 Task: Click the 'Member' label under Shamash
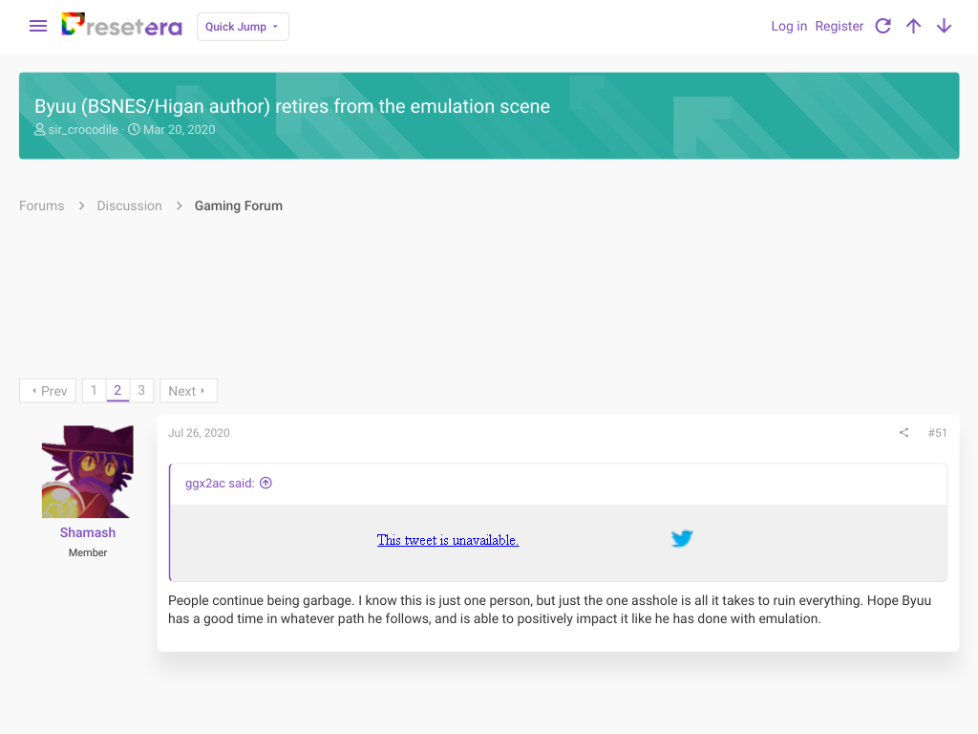click(x=87, y=552)
